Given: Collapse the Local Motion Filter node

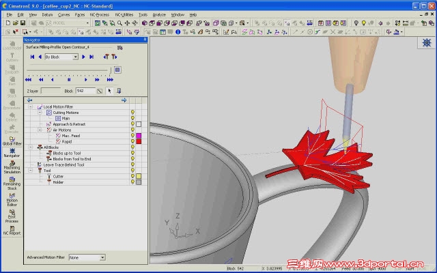Looking at the screenshot, I should 30,106.
